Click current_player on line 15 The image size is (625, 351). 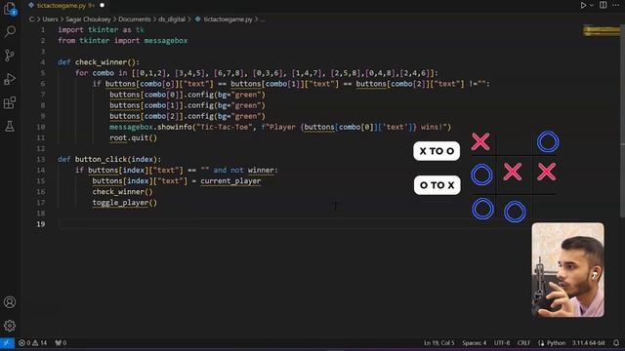click(230, 181)
